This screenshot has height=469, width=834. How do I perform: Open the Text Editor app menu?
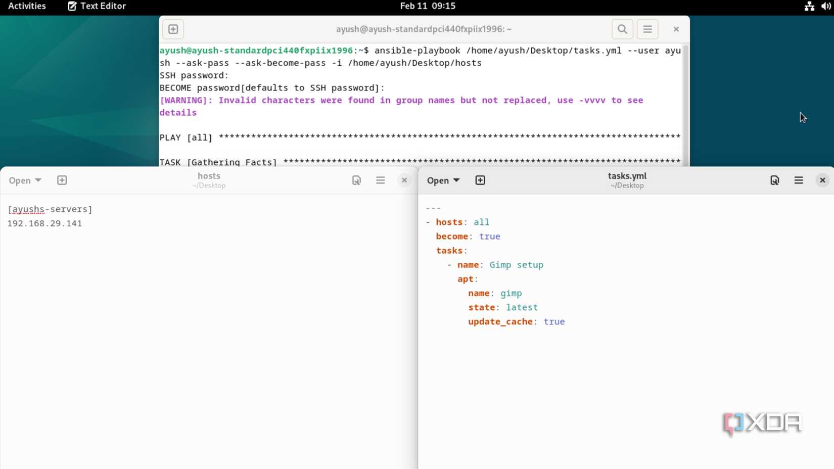(97, 6)
